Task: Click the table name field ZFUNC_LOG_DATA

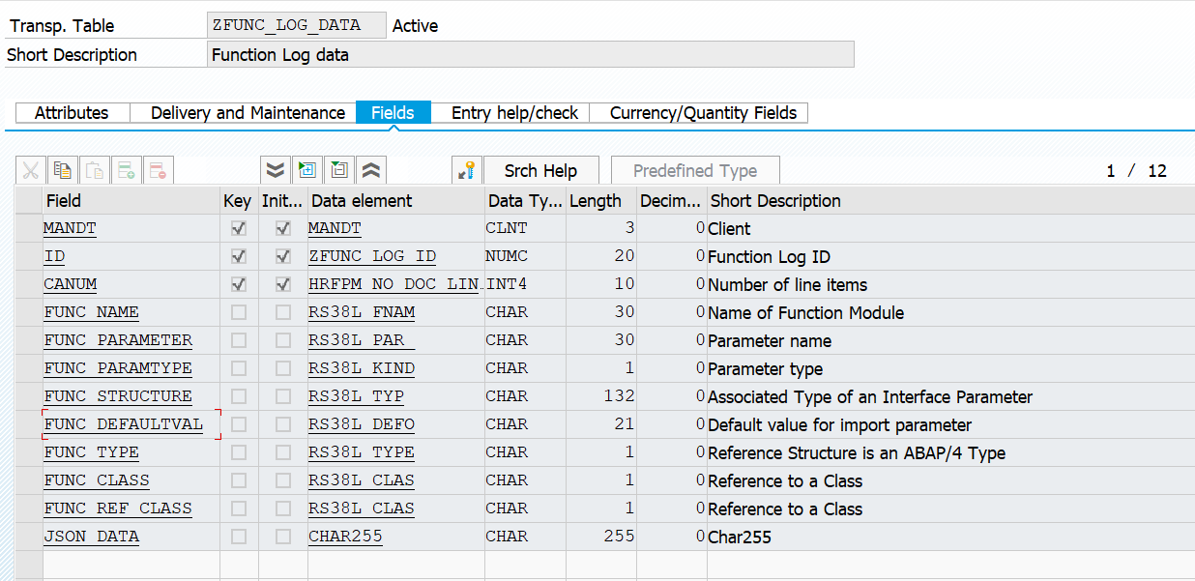Action: coord(298,25)
